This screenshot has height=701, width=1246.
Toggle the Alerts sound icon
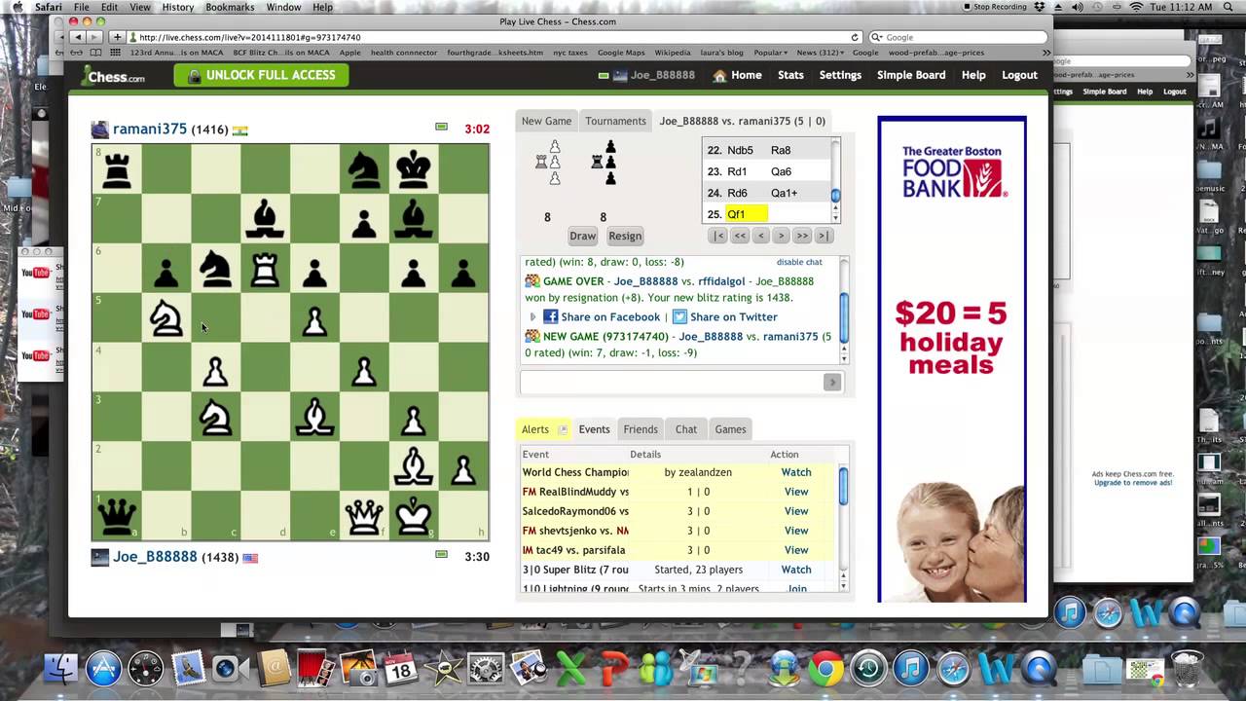[x=562, y=429]
